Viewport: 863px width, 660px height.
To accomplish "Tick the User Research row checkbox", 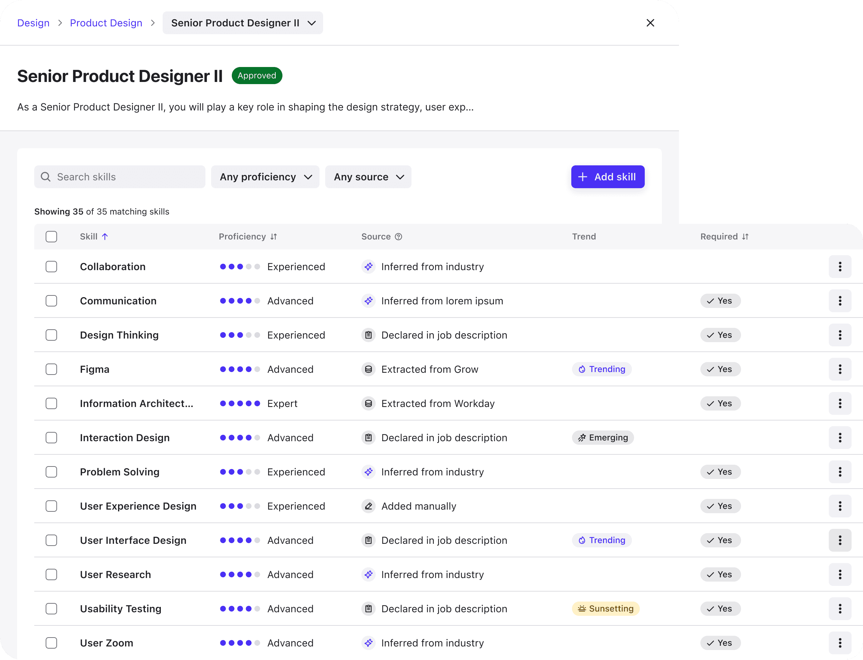I will click(51, 574).
